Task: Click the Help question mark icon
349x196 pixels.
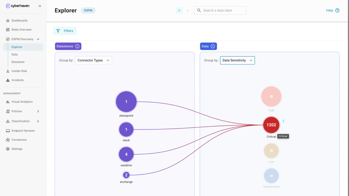Action: (x=337, y=10)
